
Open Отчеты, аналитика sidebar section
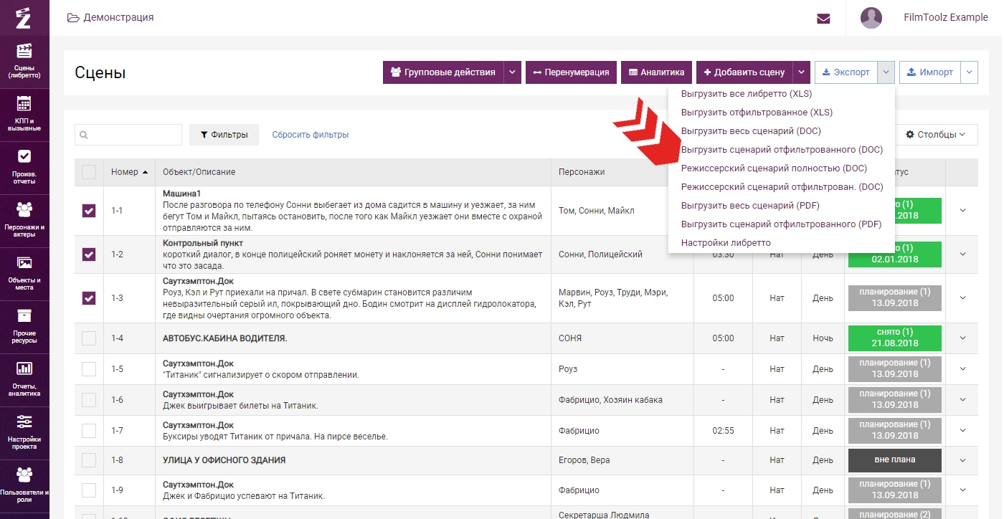[x=24, y=379]
